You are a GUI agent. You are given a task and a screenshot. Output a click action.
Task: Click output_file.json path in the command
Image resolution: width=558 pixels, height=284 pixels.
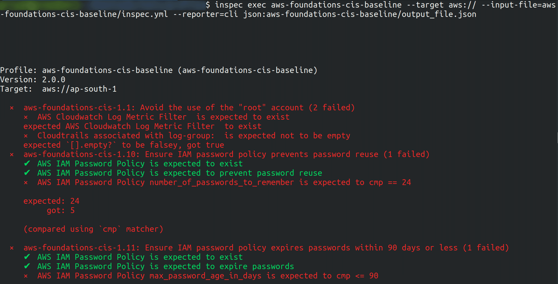[x=439, y=14]
